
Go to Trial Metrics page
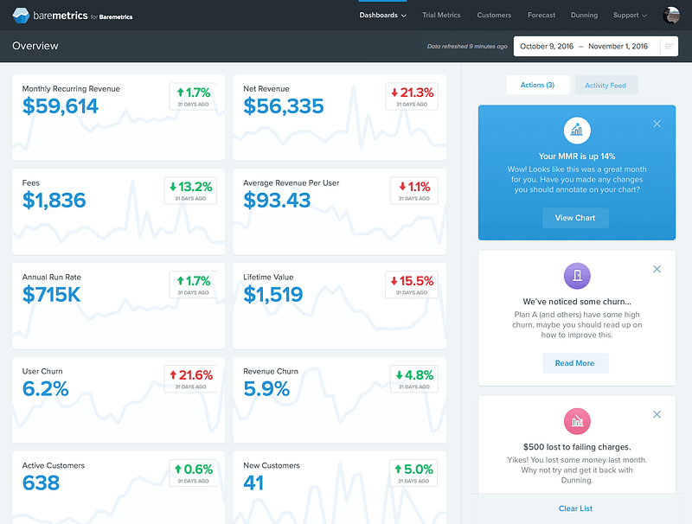point(441,15)
